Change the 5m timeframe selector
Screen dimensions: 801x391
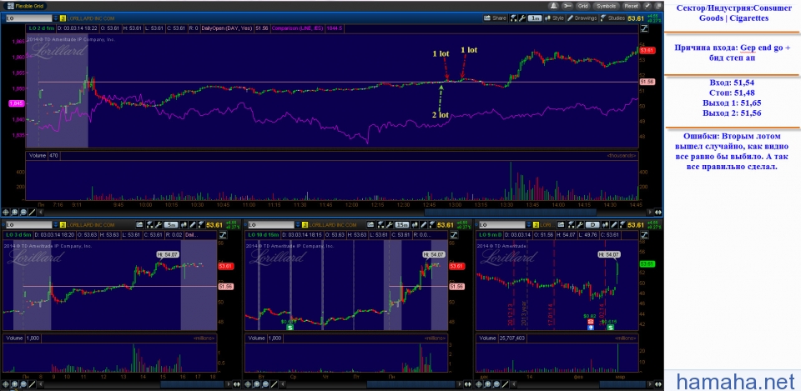(x=171, y=224)
